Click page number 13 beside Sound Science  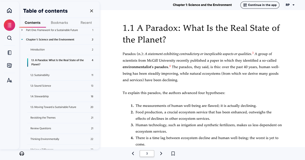point(92,86)
